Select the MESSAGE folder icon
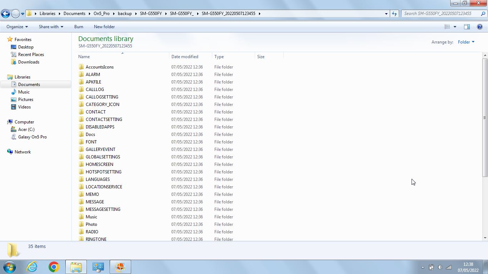Screen dimensions: 488x274 click(x=81, y=202)
